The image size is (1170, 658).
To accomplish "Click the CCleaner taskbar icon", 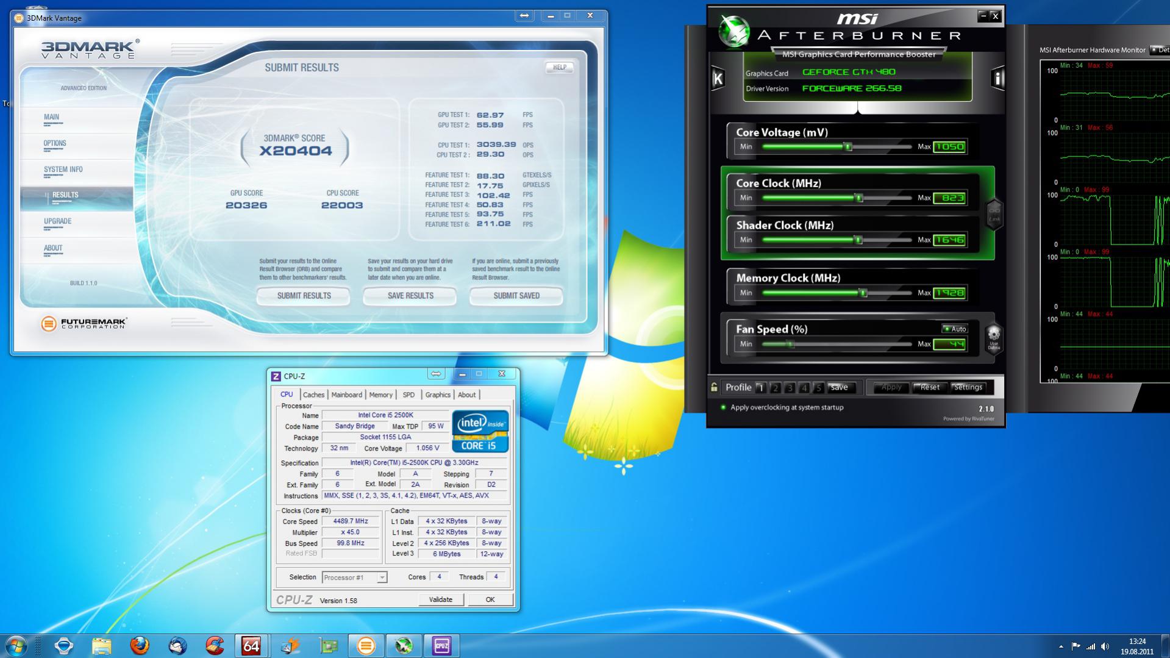I will [x=215, y=645].
